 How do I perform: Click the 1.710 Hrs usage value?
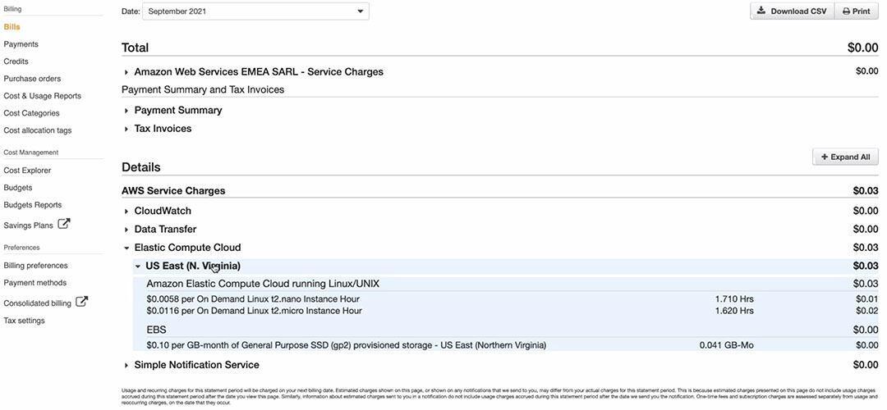point(734,298)
